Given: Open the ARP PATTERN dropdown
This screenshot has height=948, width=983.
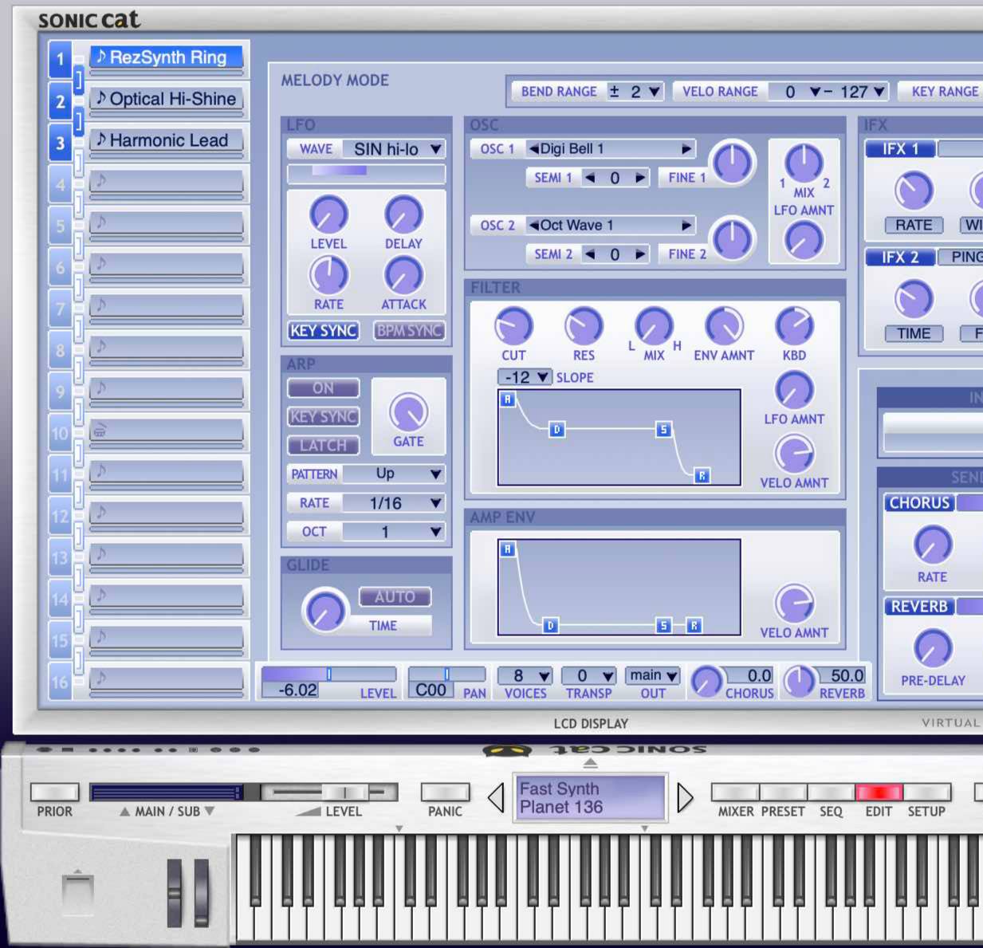Looking at the screenshot, I should pyautogui.click(x=394, y=474).
